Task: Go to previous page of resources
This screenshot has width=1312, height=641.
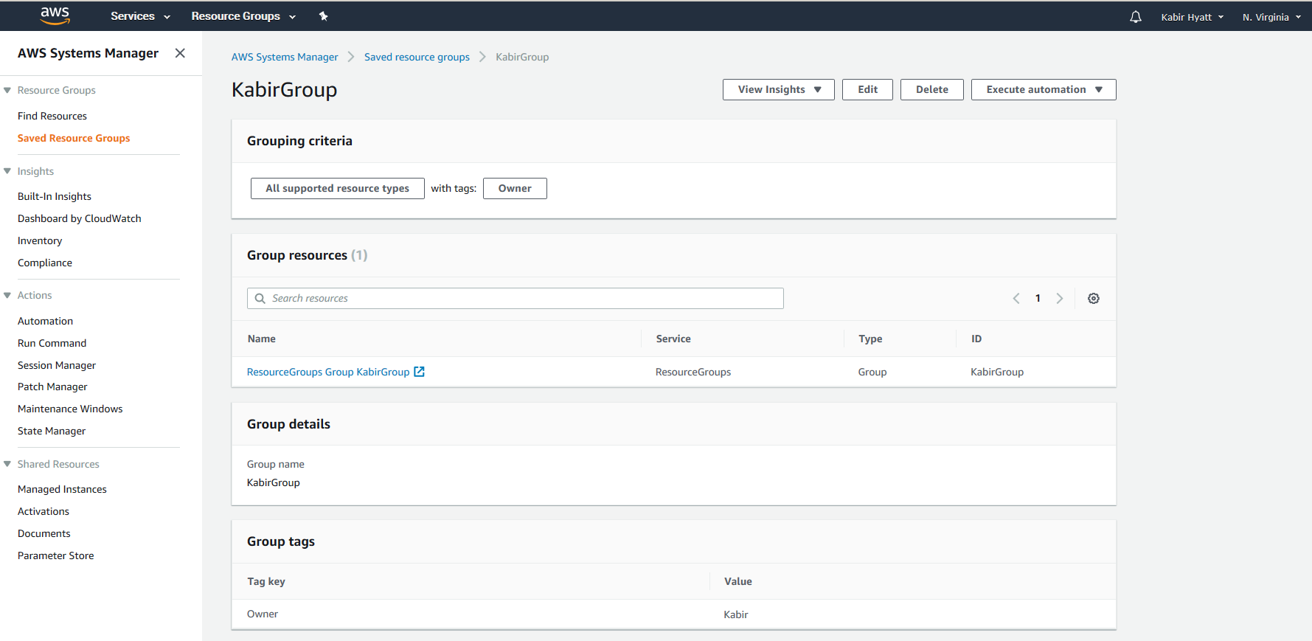Action: 1016,299
